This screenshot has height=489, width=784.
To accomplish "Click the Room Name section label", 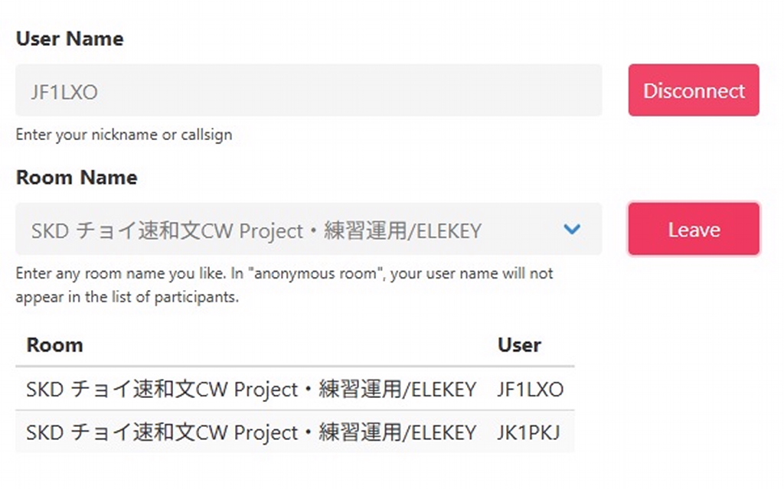I will click(77, 177).
